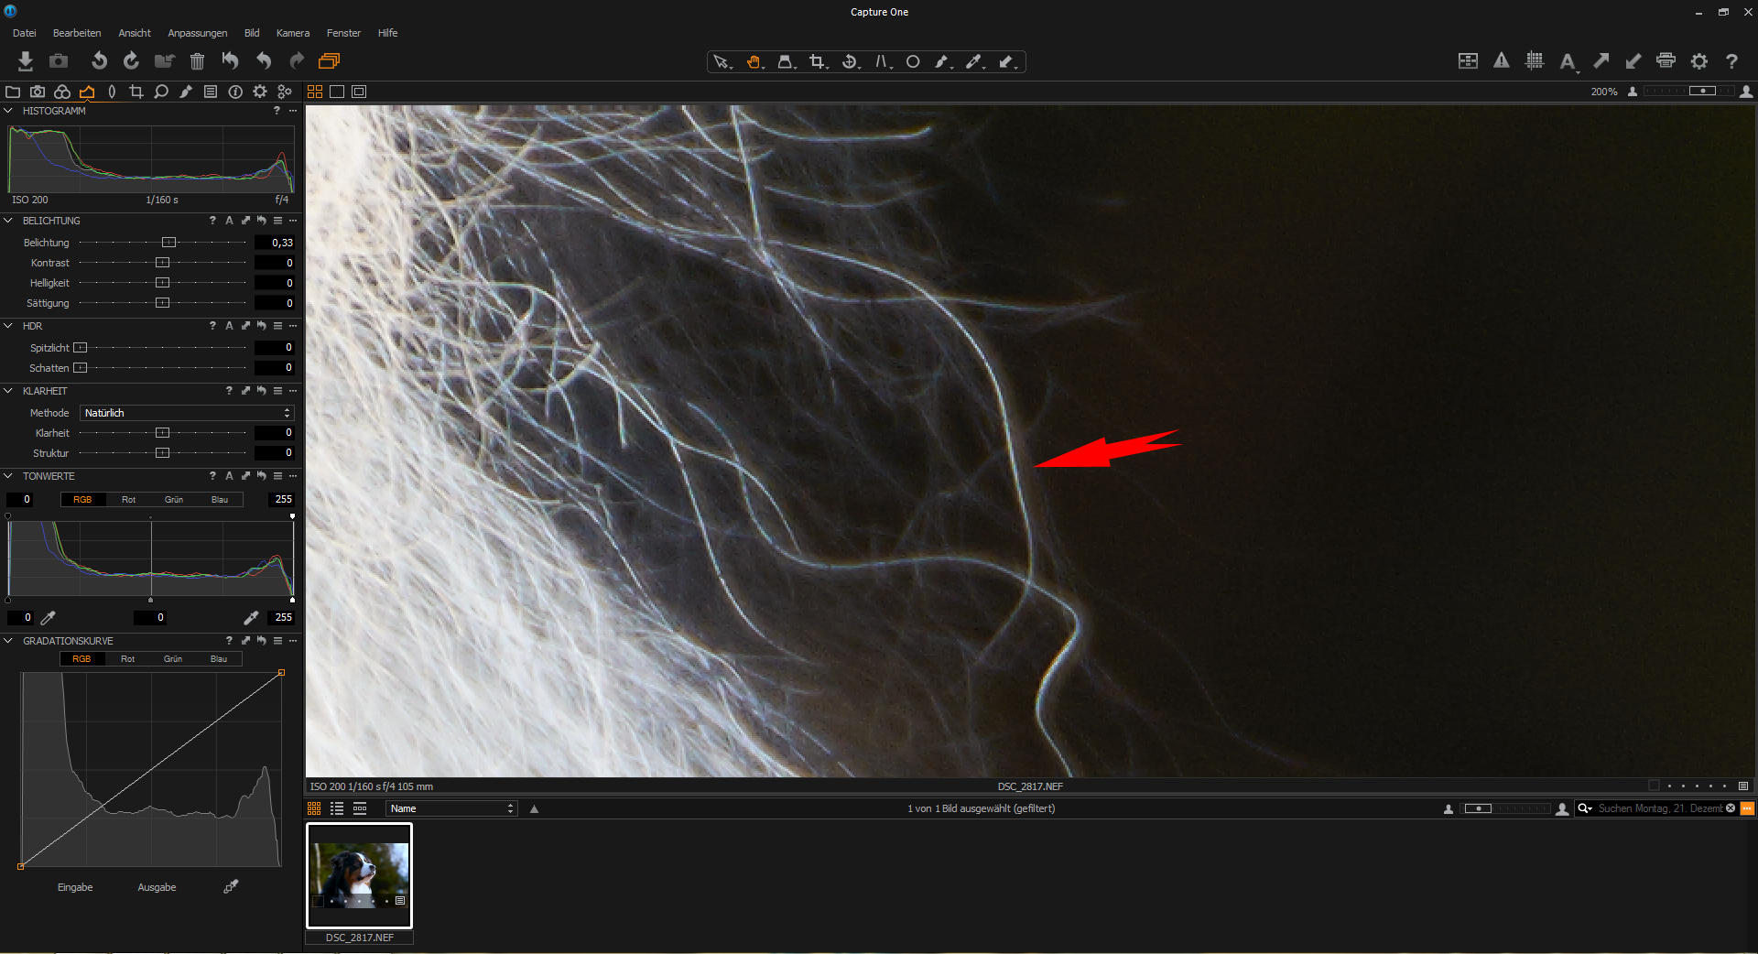The image size is (1758, 954).
Task: Click the print icon in toolbar
Action: [1666, 61]
